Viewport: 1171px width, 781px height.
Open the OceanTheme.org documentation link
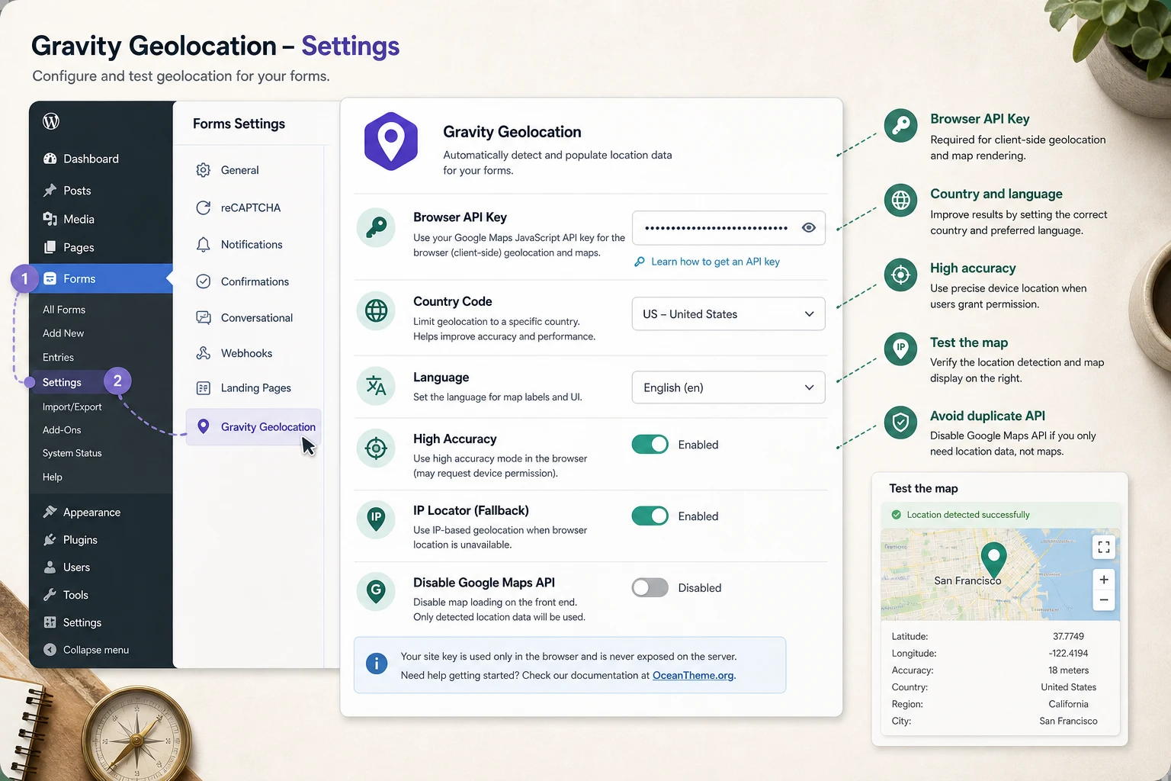(x=693, y=675)
